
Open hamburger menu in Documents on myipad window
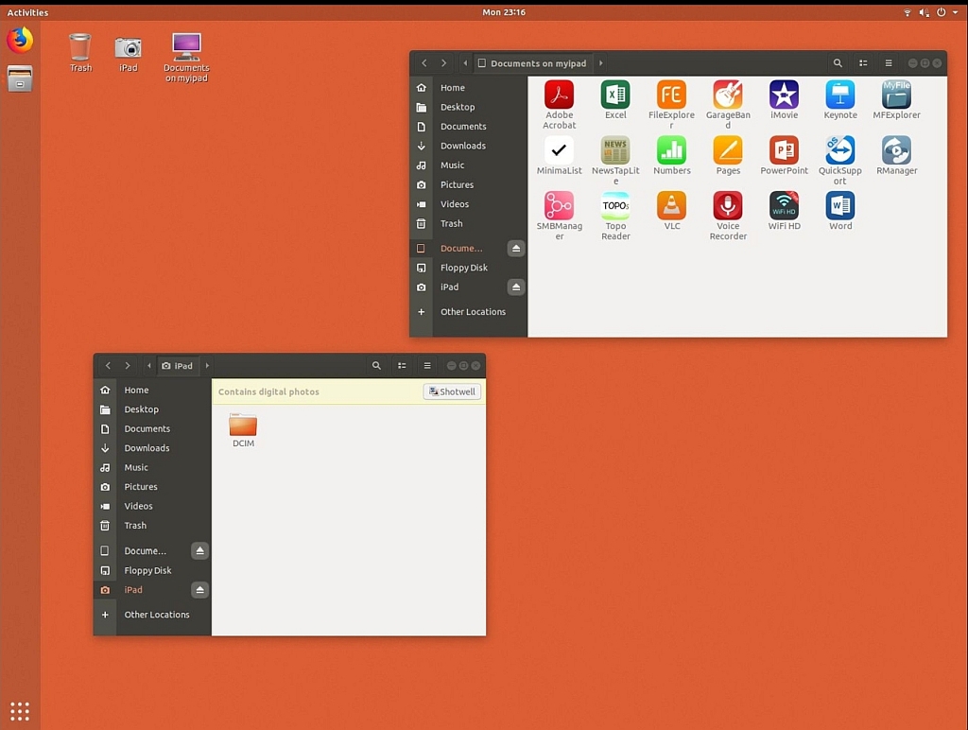889,63
